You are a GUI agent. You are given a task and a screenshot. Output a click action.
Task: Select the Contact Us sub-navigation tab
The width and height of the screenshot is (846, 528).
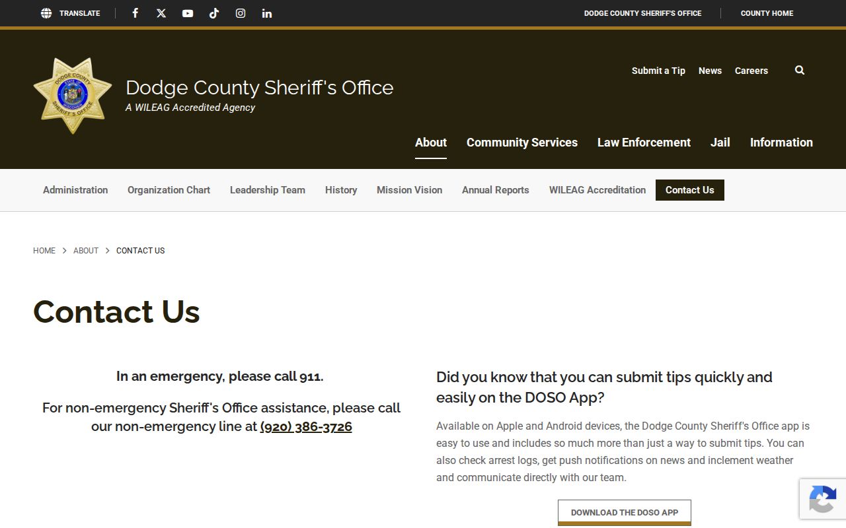[x=690, y=190]
